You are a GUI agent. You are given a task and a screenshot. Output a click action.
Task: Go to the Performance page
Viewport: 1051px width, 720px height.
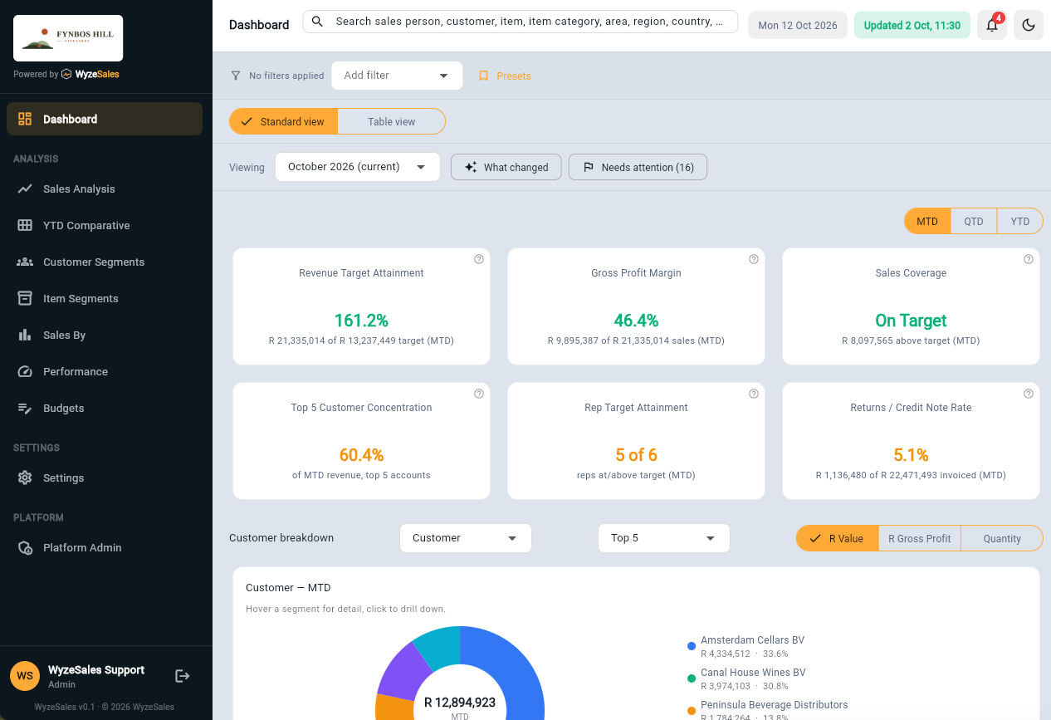(105, 371)
